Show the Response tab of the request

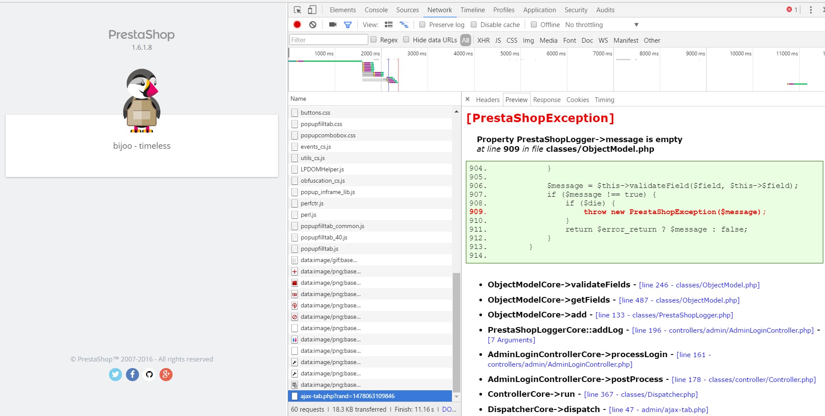tap(547, 99)
